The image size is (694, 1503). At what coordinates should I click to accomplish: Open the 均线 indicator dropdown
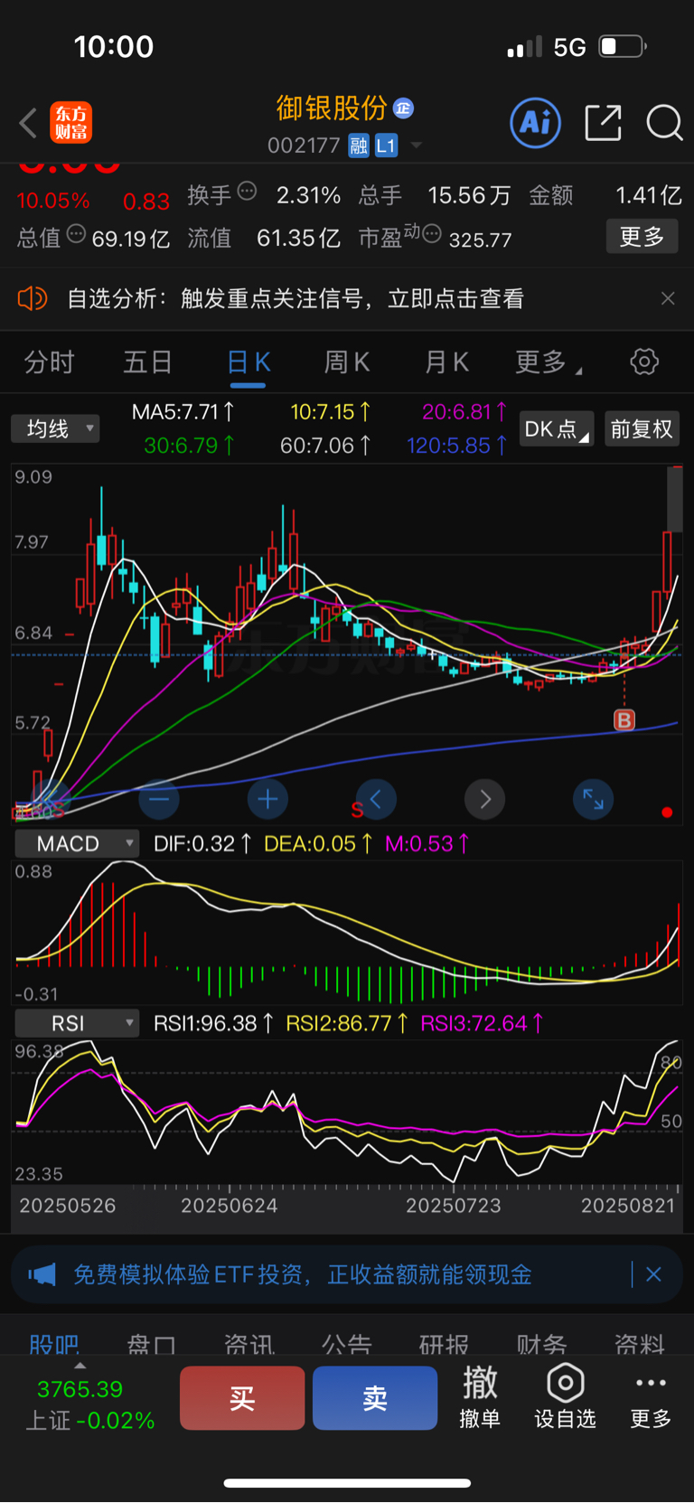[55, 428]
